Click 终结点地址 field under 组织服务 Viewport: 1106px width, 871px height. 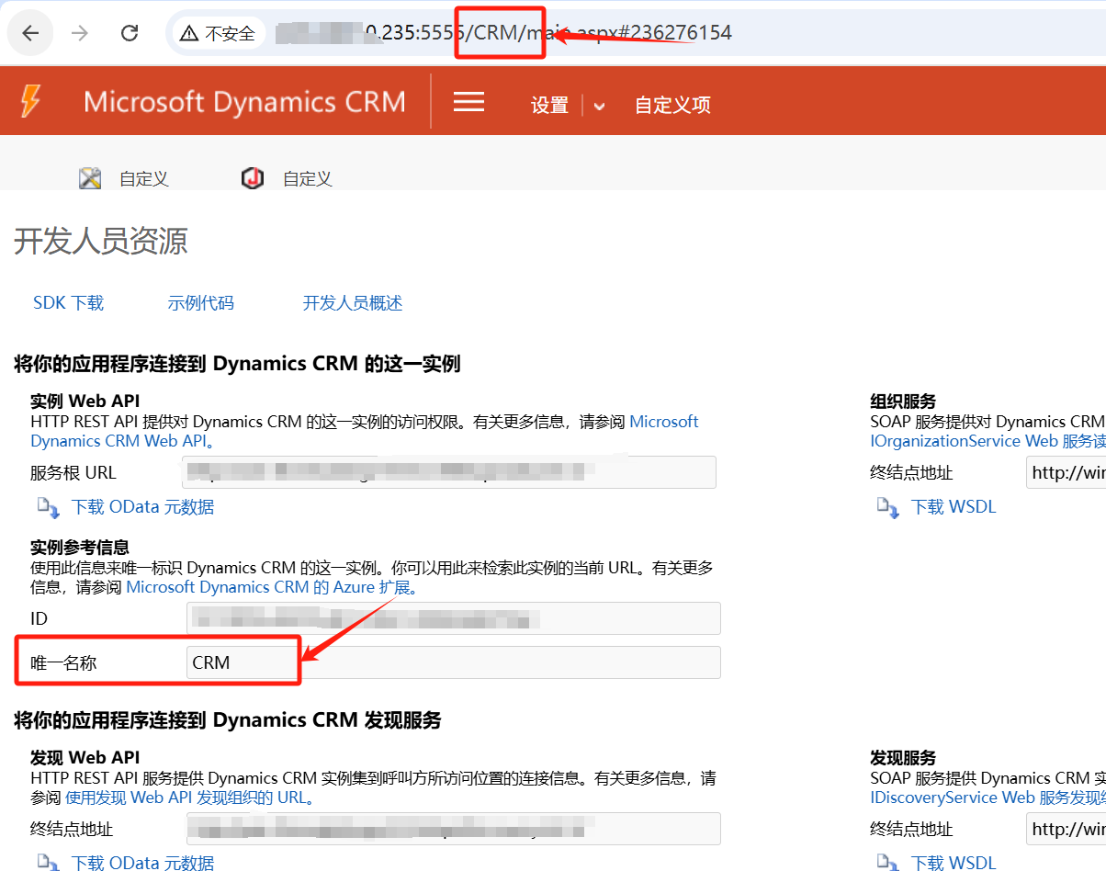pyautogui.click(x=1066, y=472)
